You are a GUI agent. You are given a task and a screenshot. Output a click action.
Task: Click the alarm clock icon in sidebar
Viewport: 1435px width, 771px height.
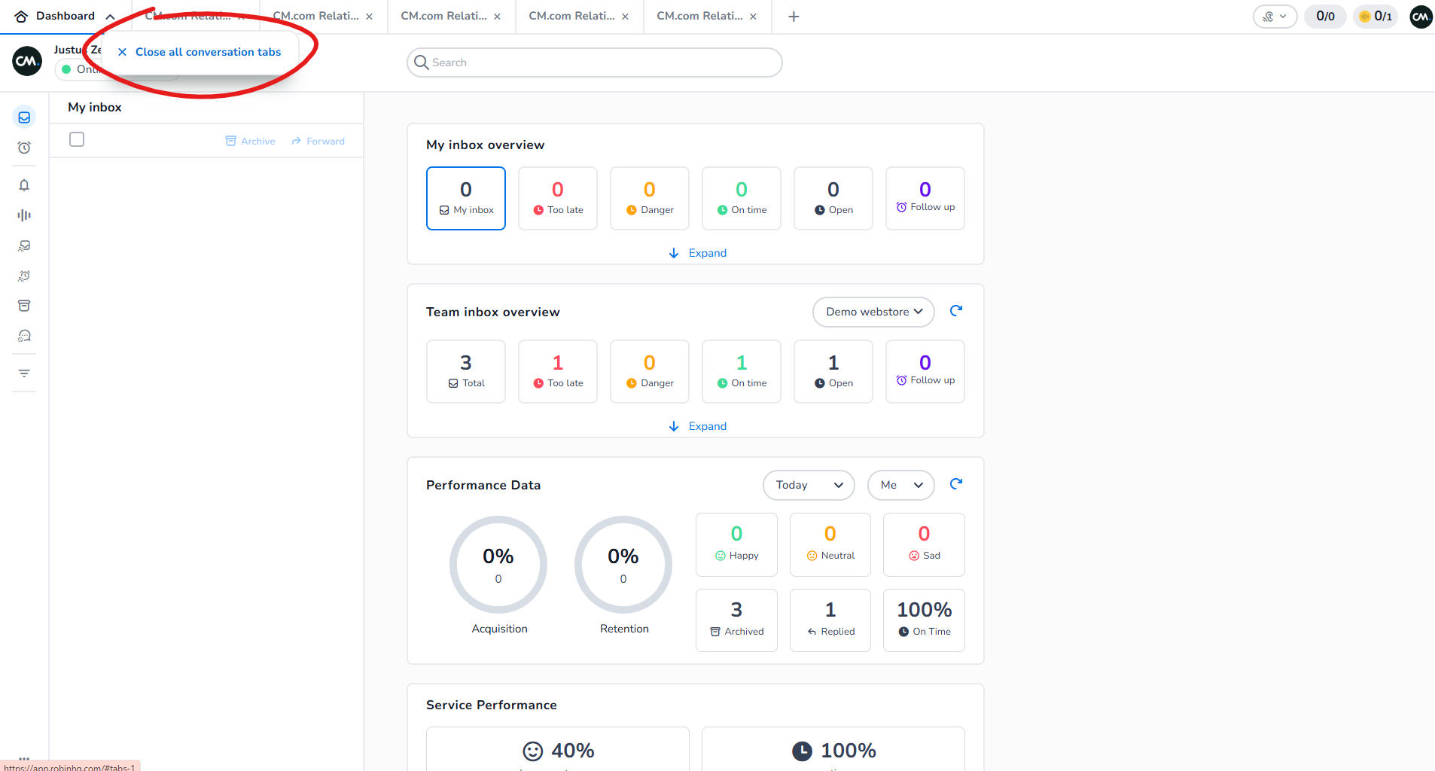(24, 148)
